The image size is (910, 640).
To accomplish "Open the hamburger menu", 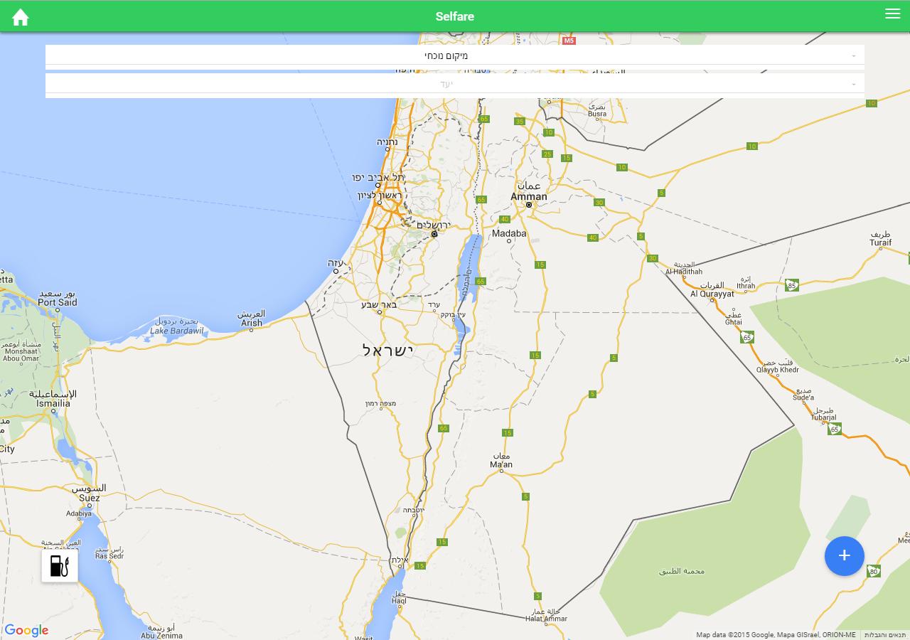I will [x=893, y=14].
